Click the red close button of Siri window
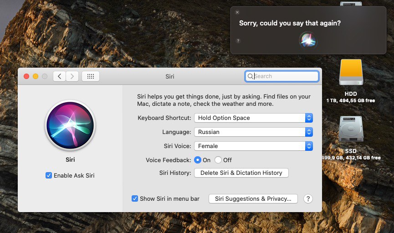This screenshot has height=233, width=394. tap(26, 76)
